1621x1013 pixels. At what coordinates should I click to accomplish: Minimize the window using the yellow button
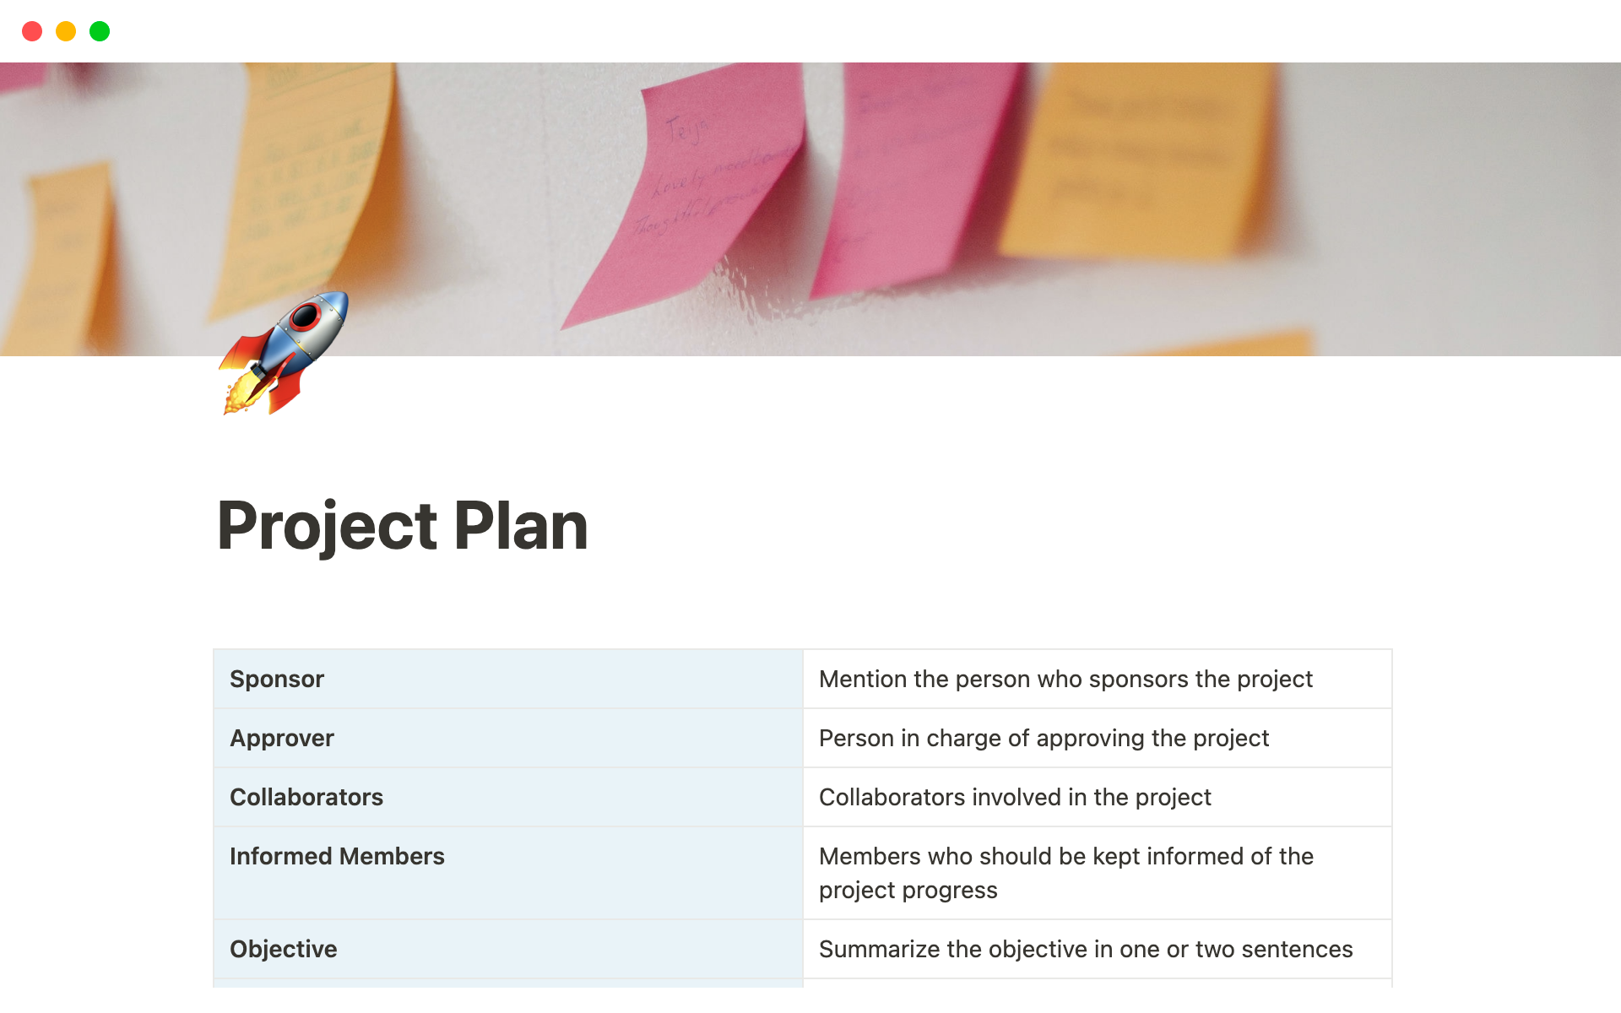[66, 31]
